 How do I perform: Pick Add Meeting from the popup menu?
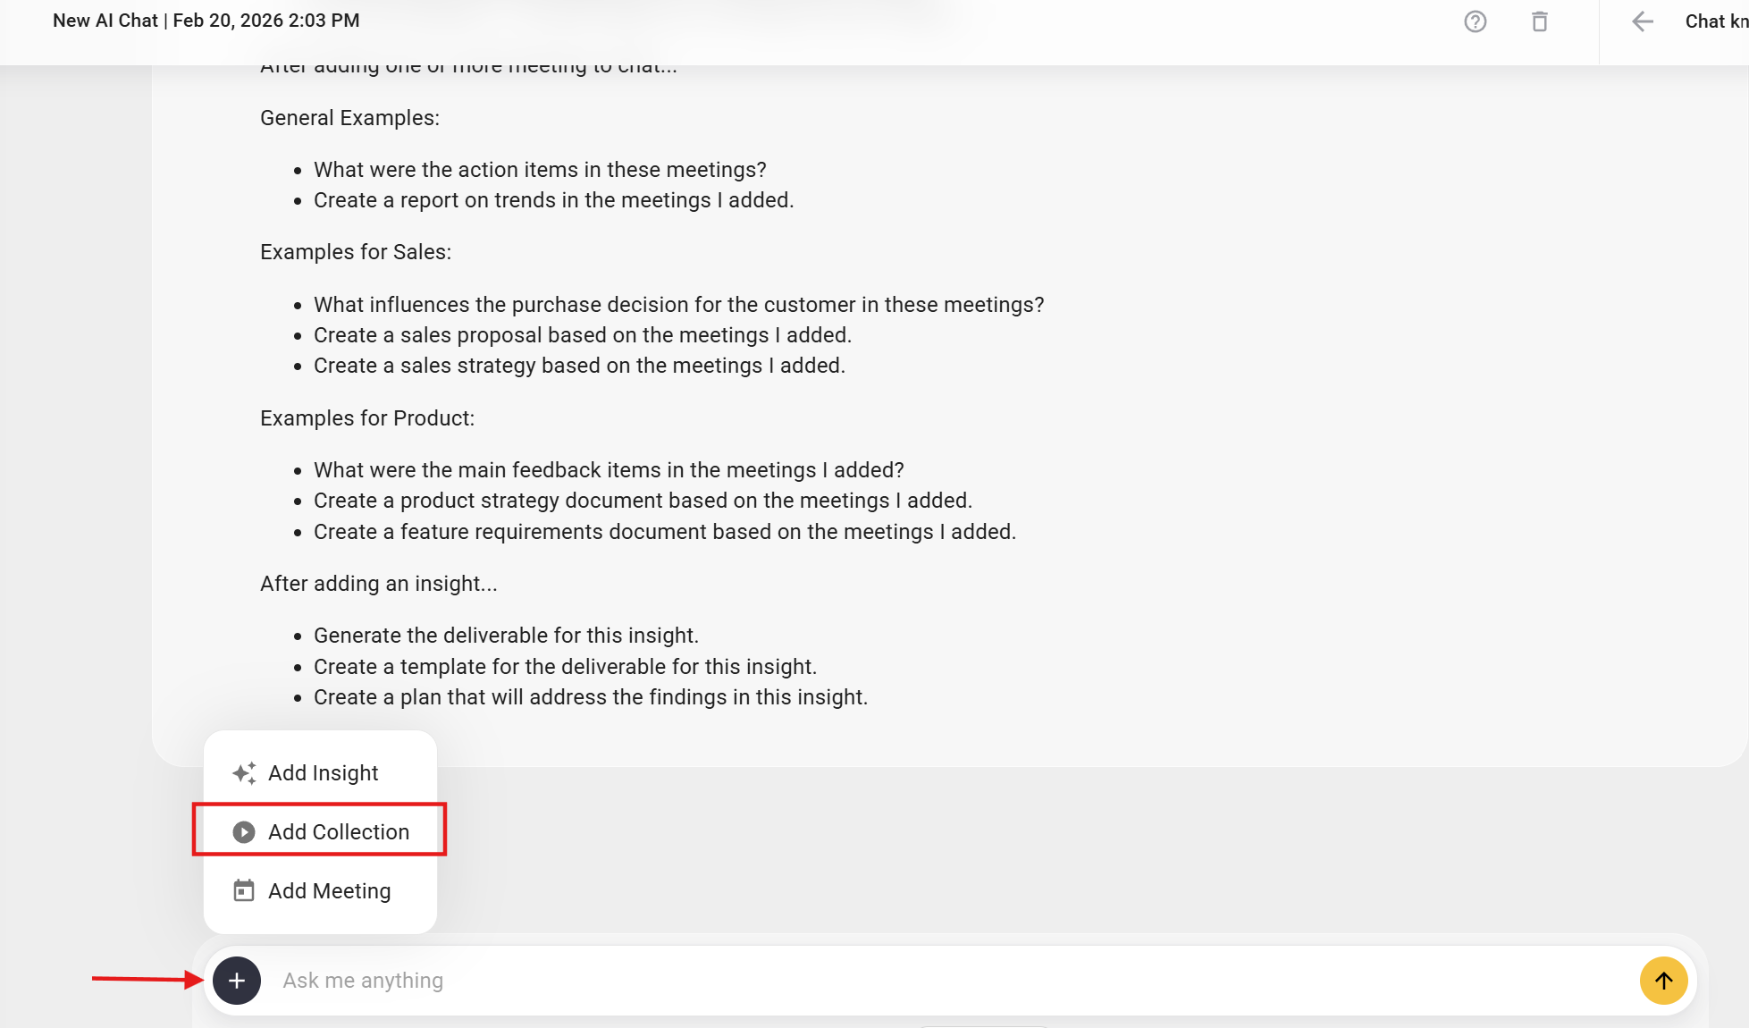[x=329, y=891]
